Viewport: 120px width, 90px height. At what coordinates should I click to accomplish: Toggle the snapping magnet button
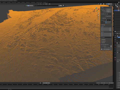pyautogui.click(x=46, y=4)
